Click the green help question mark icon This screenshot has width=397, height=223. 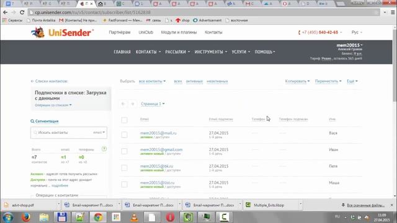[104, 149]
